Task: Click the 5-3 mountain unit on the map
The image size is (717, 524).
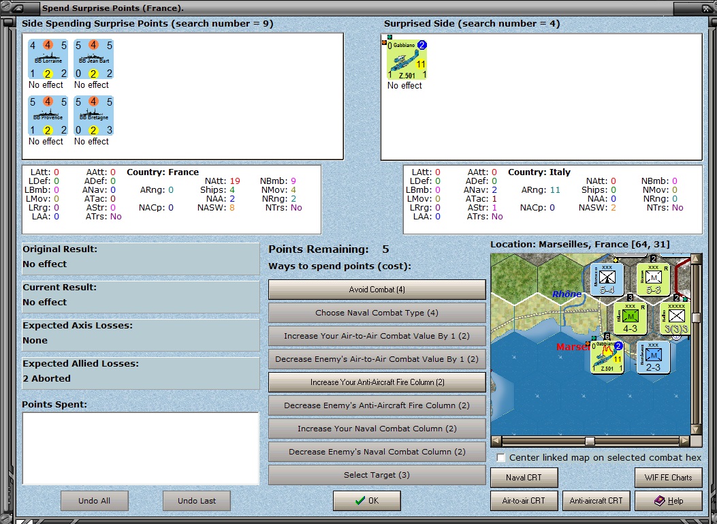Action: coord(653,279)
